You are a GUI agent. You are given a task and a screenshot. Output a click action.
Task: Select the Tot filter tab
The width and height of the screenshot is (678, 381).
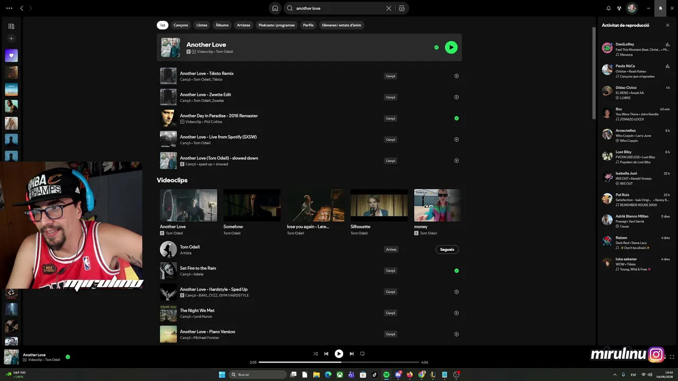(x=163, y=25)
